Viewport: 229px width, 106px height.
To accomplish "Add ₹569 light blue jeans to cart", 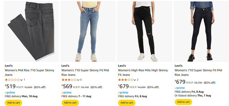I will pyautogui.click(x=70, y=103).
